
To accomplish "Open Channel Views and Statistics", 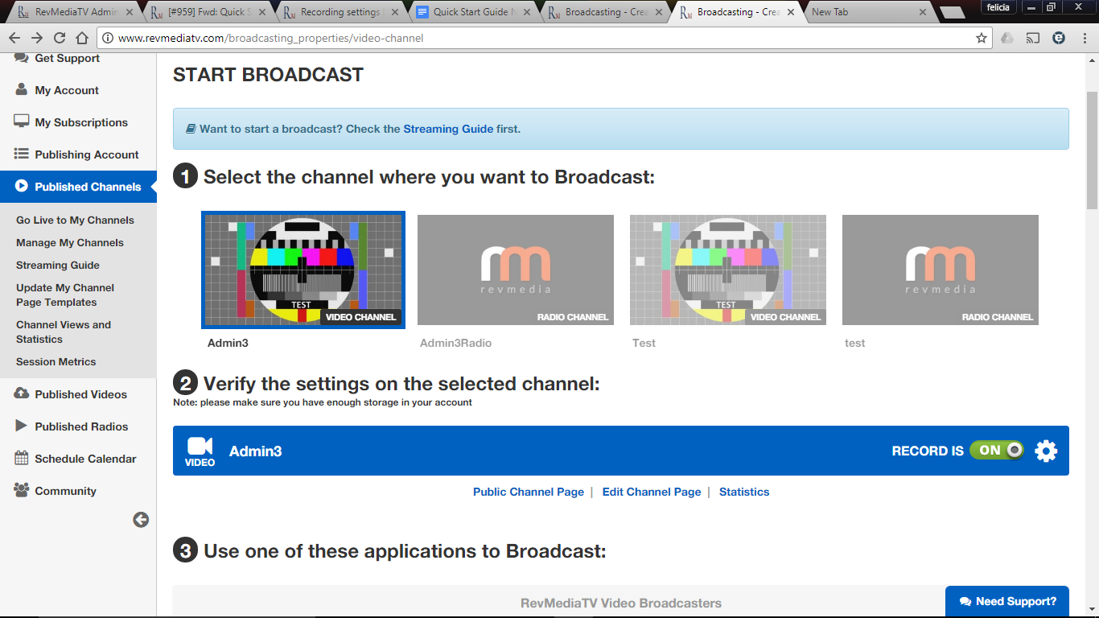I will [64, 332].
